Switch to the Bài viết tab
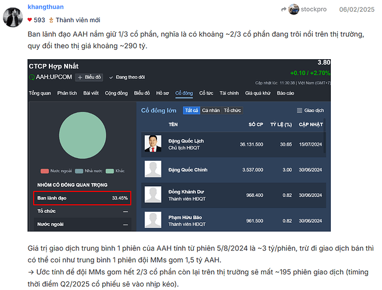 [91, 93]
